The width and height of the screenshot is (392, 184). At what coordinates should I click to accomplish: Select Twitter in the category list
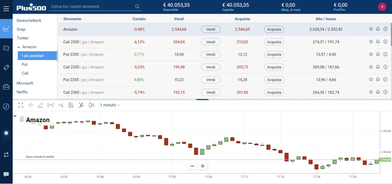coord(23,38)
